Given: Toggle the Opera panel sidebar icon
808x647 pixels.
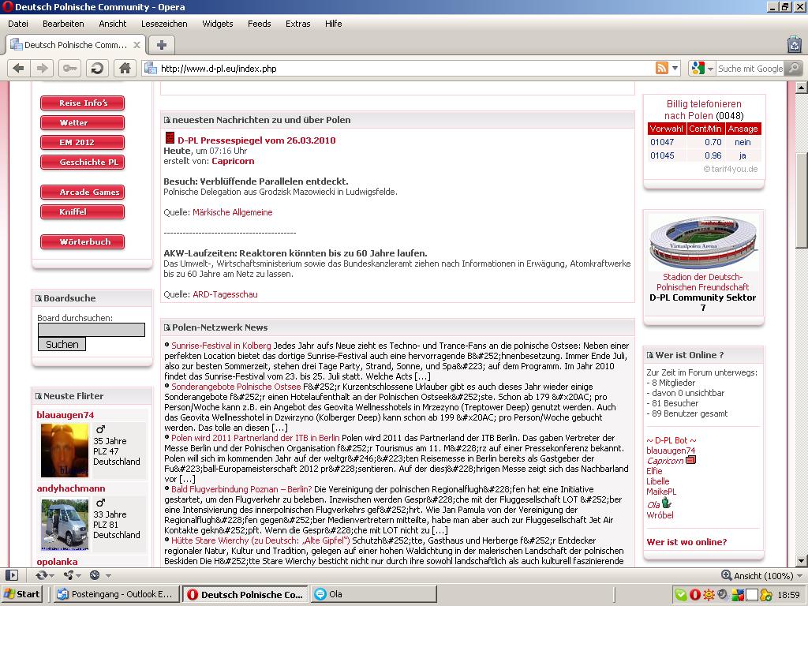Looking at the screenshot, I should (x=12, y=575).
